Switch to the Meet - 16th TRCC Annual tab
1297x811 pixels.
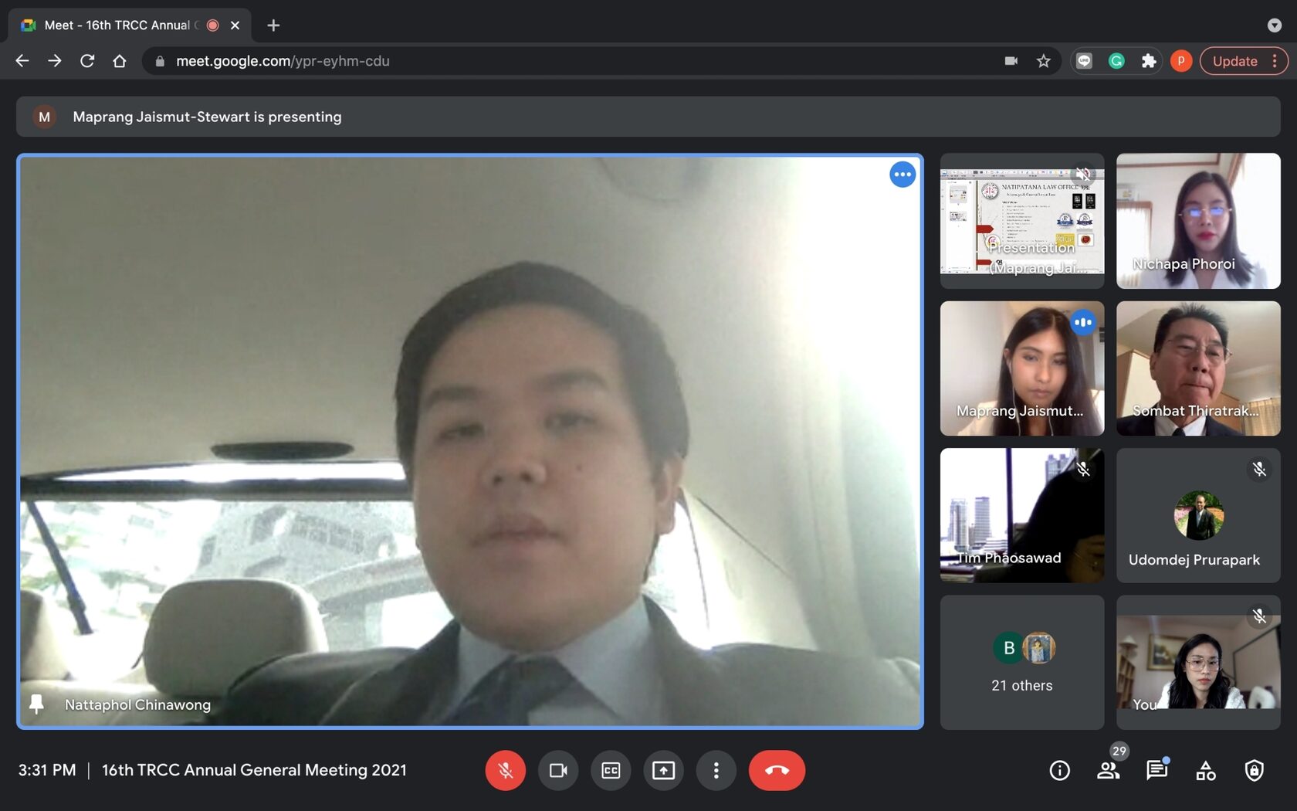tap(131, 25)
